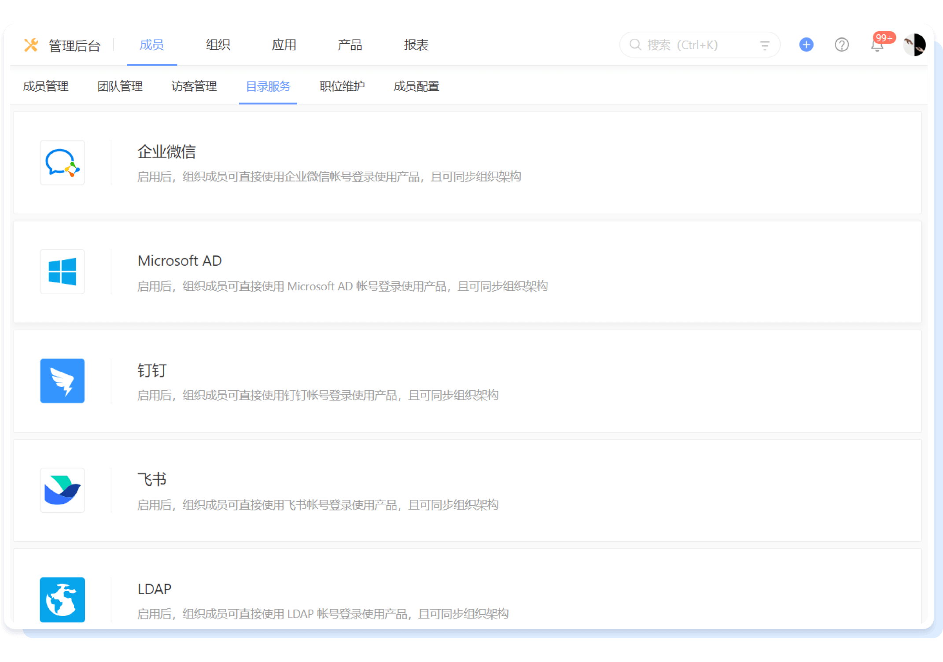Click the 钉钉 service title
The width and height of the screenshot is (943, 662).
(x=152, y=370)
